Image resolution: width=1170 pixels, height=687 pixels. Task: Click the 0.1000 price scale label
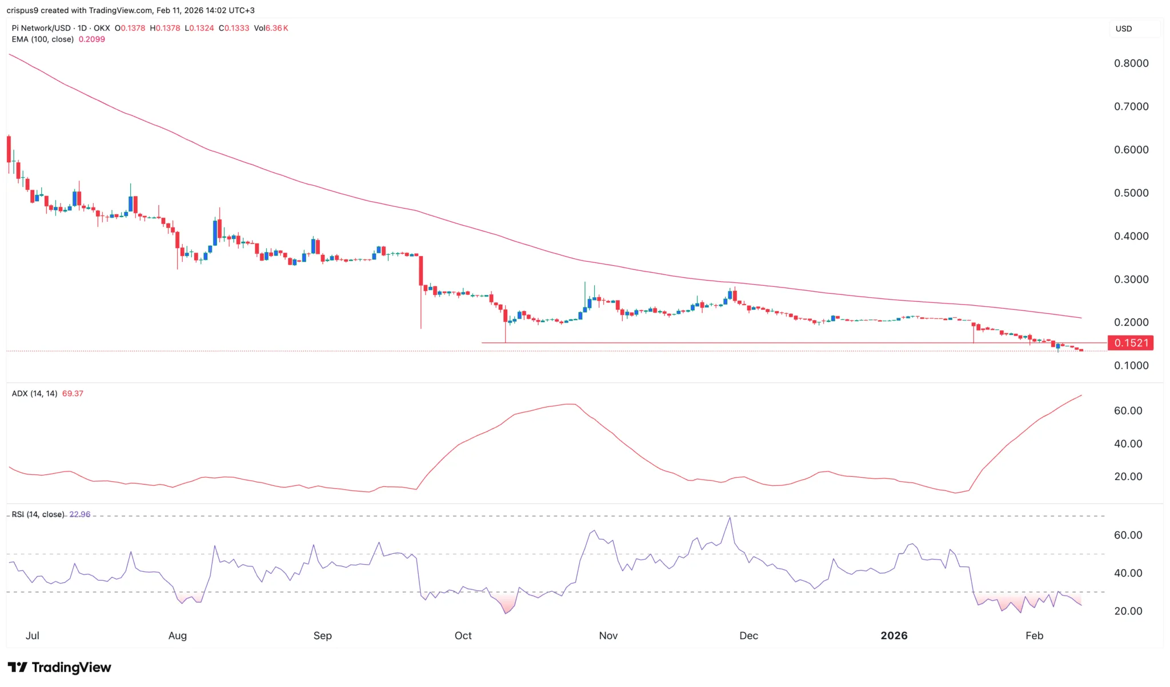(1131, 366)
